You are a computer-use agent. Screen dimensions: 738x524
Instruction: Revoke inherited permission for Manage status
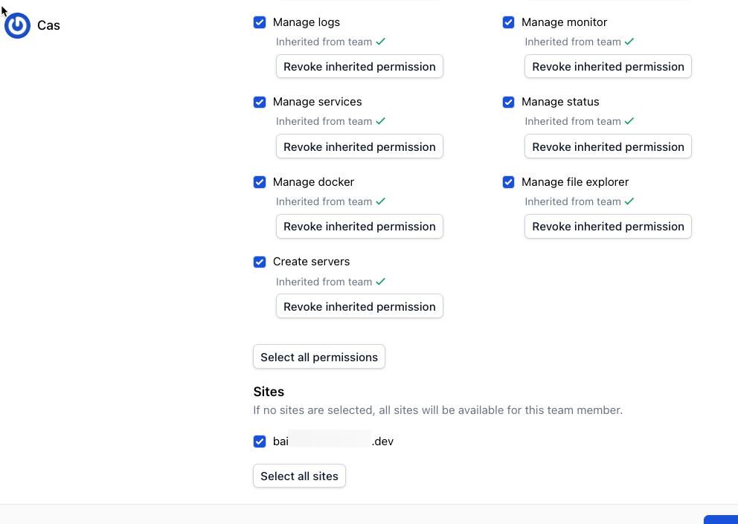click(x=608, y=146)
